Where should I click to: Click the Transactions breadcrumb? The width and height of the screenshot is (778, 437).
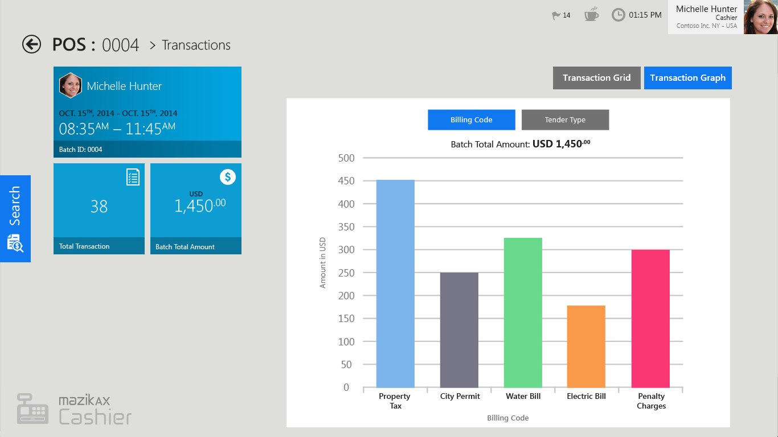pyautogui.click(x=196, y=45)
